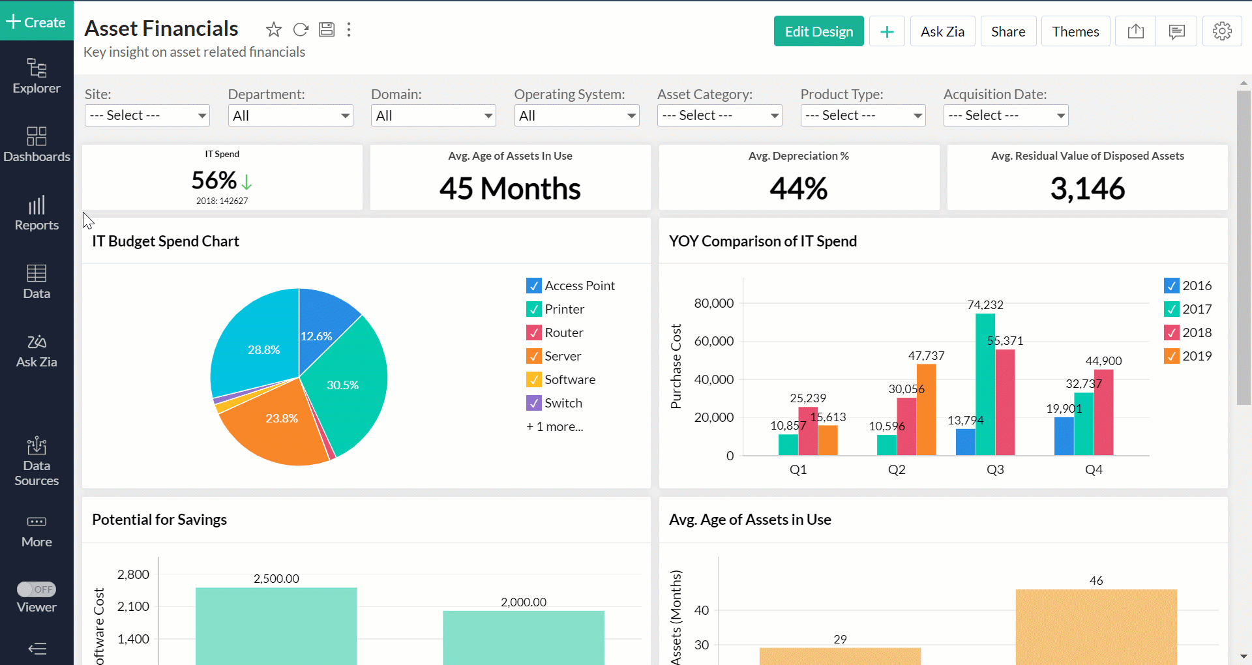Uncheck Printer in the pie legend
This screenshot has width=1252, height=665.
[534, 309]
